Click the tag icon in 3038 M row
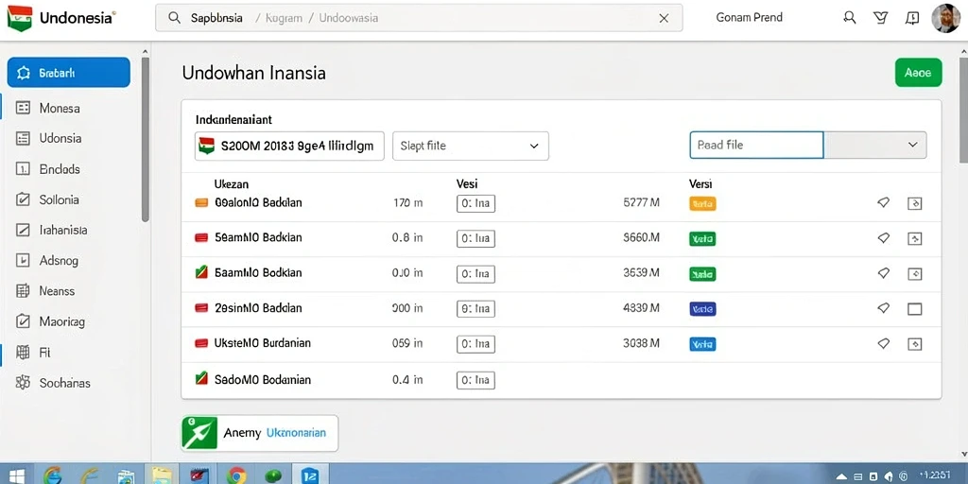 [884, 343]
